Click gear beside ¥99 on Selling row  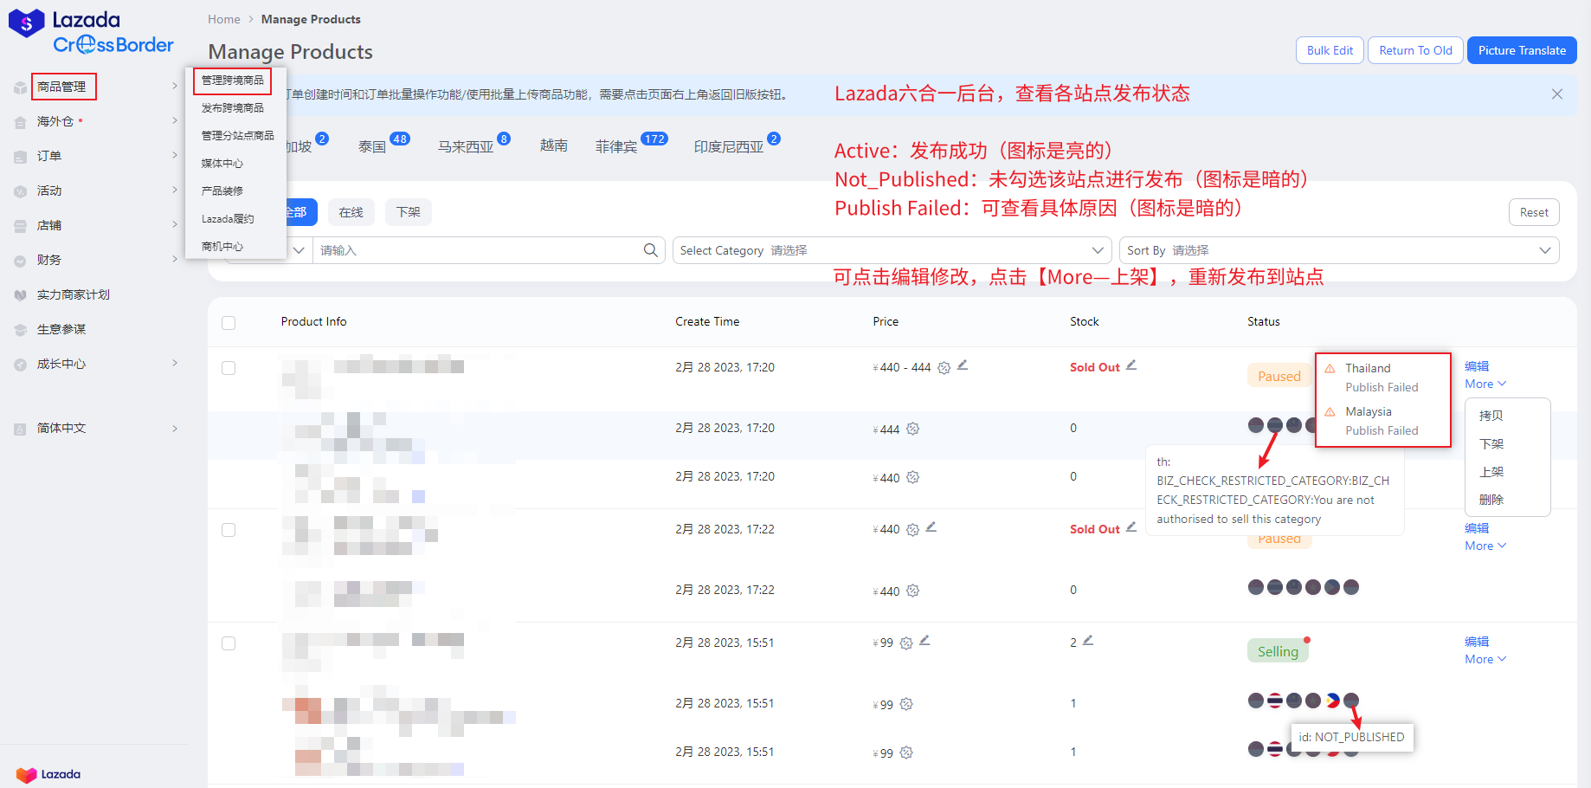[906, 643]
